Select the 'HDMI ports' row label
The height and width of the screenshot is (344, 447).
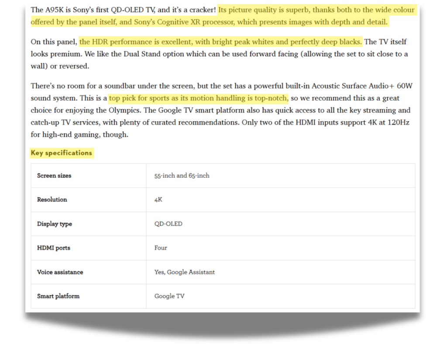coord(54,248)
